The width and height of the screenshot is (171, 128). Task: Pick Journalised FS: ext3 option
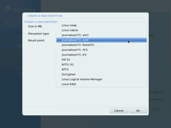pyautogui.click(x=102, y=35)
